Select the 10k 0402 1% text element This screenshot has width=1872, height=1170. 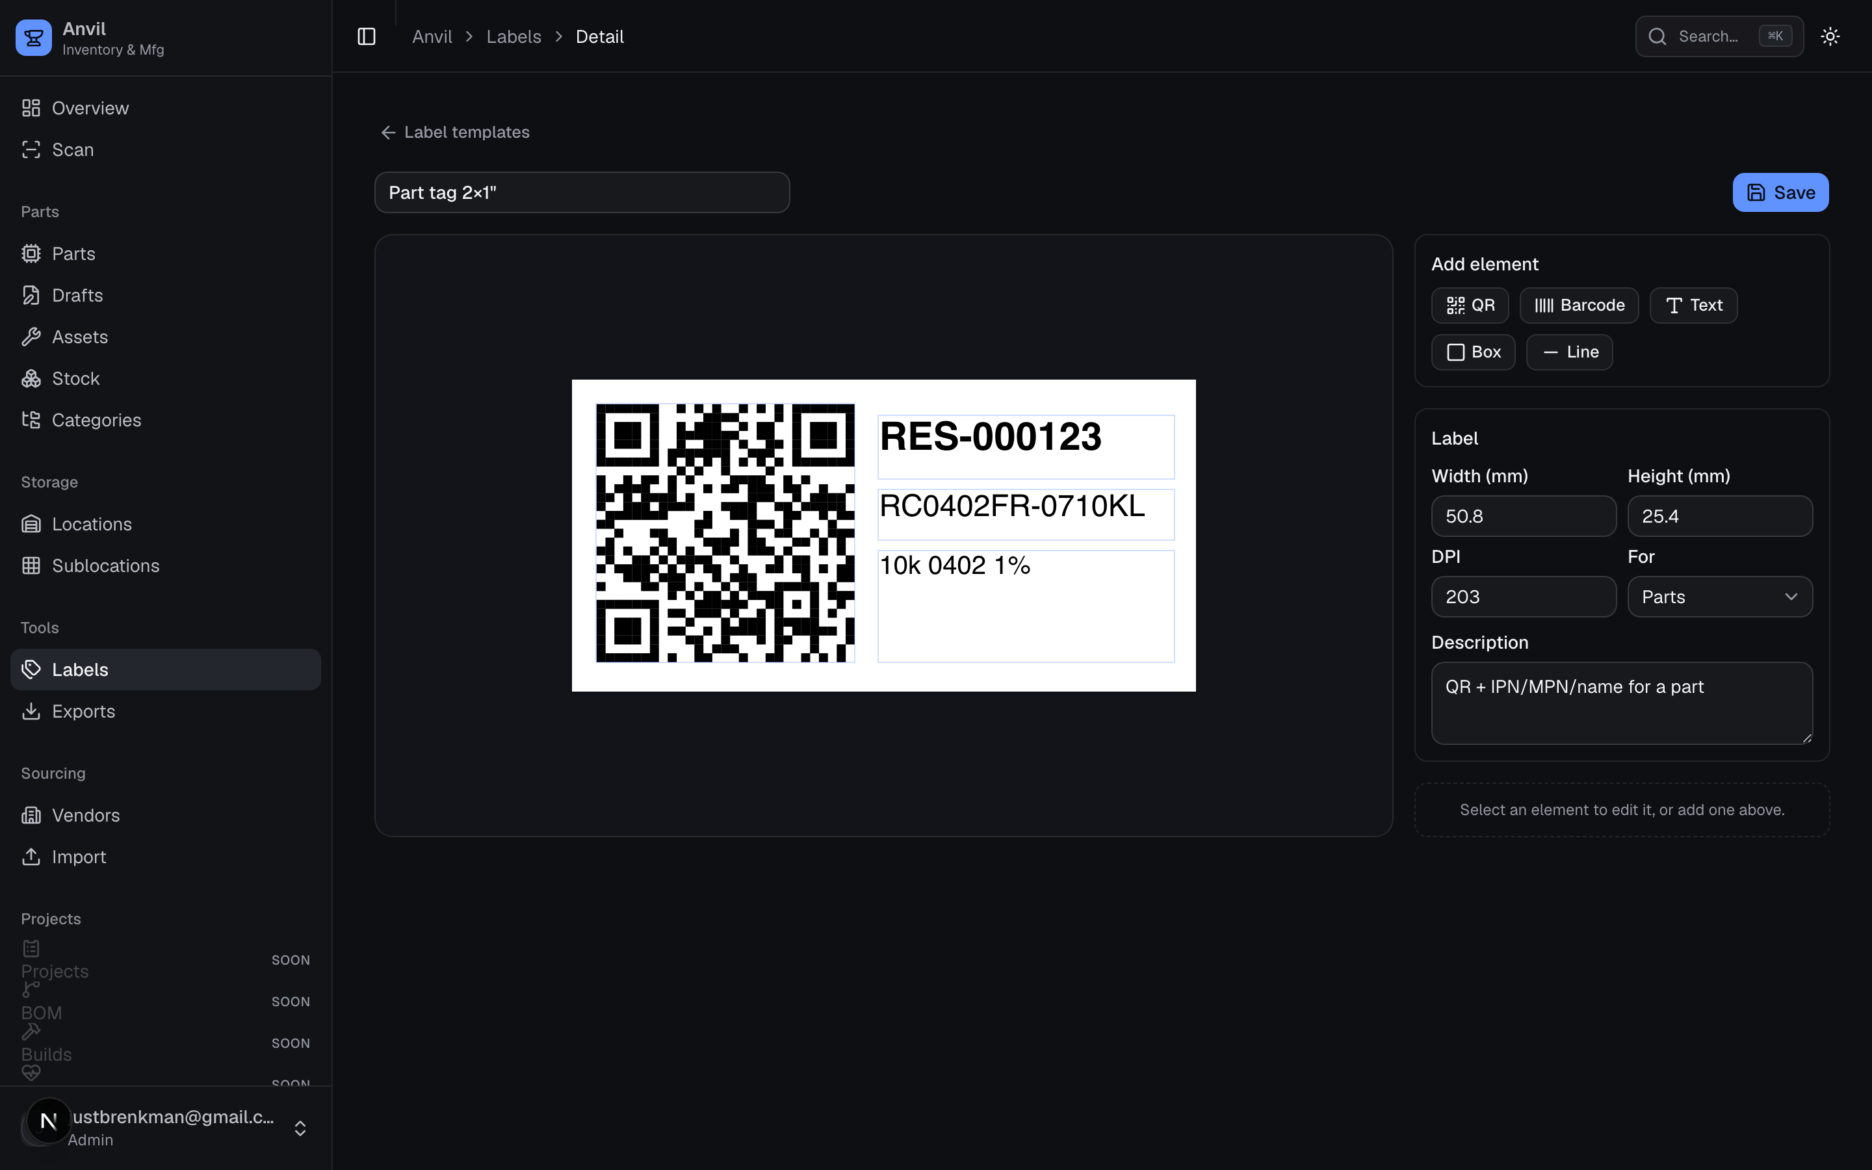coord(1026,606)
